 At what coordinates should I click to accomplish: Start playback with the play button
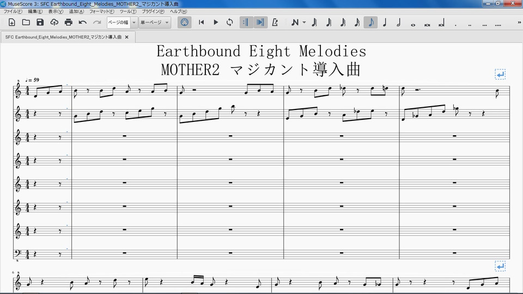pyautogui.click(x=216, y=22)
